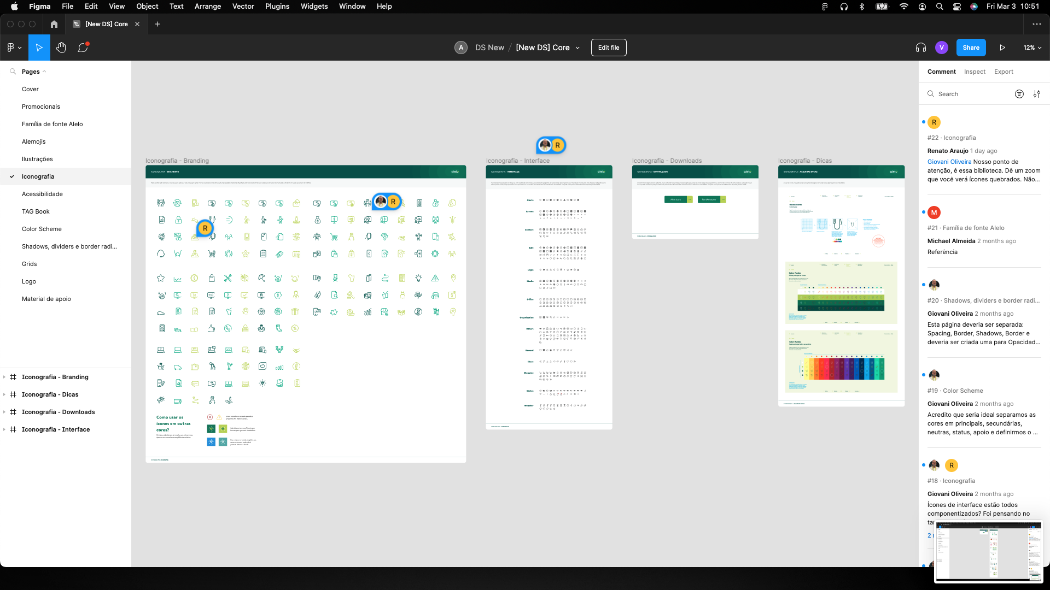The width and height of the screenshot is (1050, 590).
Task: Select the Move tool in toolbar
Action: click(x=39, y=48)
